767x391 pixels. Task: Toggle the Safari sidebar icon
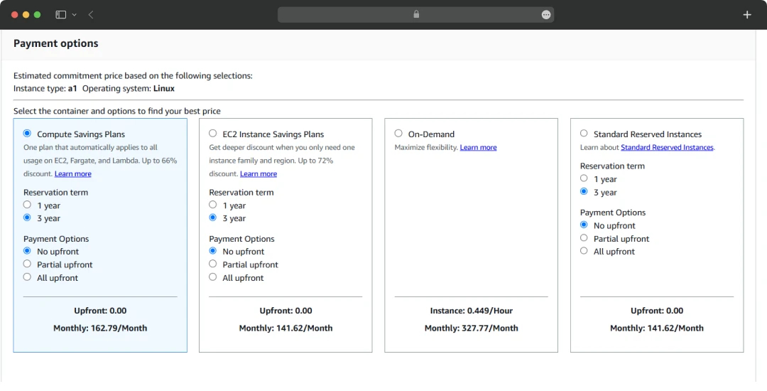tap(60, 15)
